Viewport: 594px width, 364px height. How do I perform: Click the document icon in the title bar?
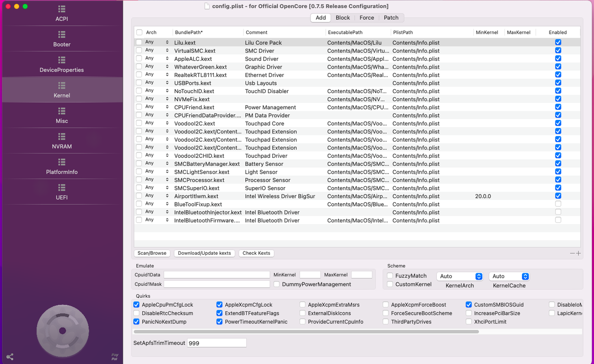tap(207, 6)
